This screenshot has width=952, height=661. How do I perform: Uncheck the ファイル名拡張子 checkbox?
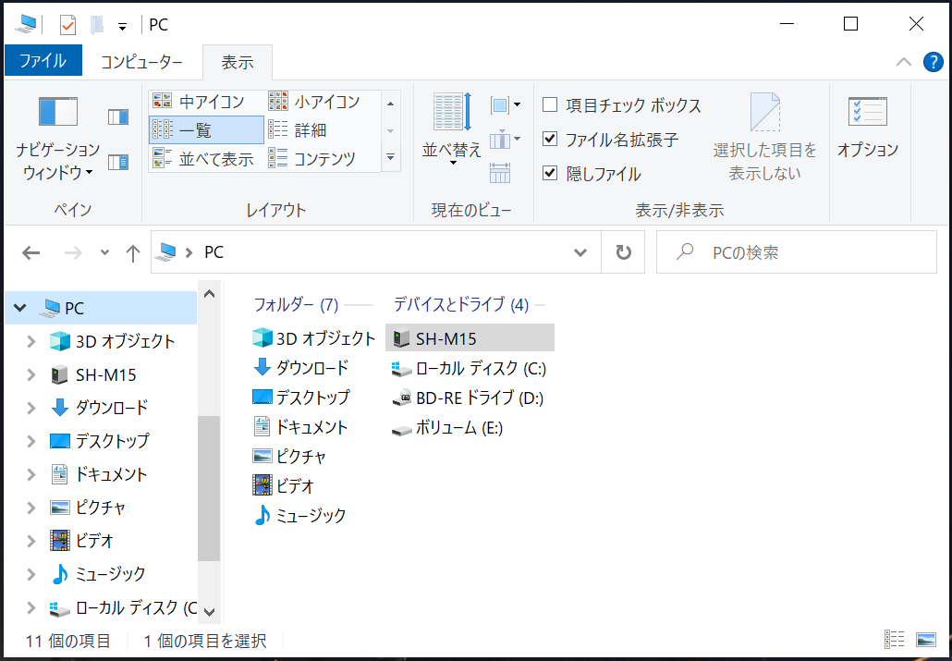(550, 140)
